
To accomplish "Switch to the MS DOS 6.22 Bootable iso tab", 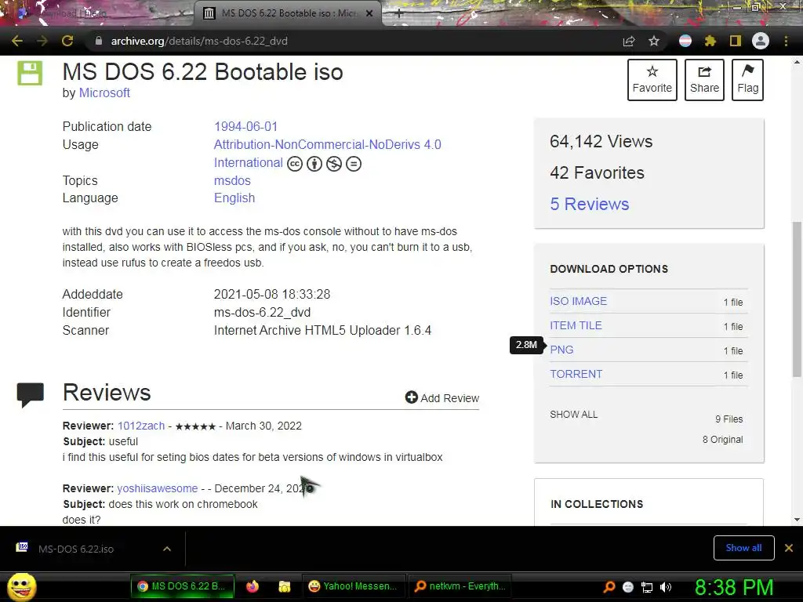I will pyautogui.click(x=288, y=13).
